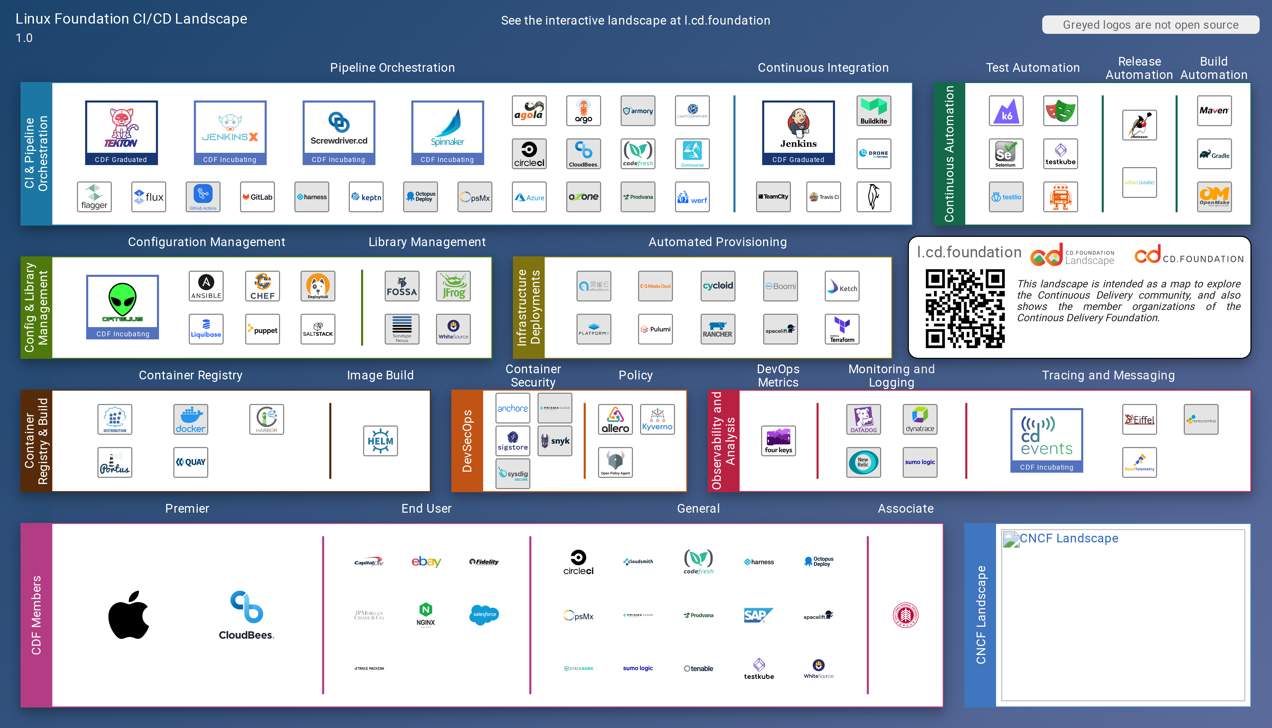Click the Continuous Integration category heading
1272x728 pixels.
[823, 67]
